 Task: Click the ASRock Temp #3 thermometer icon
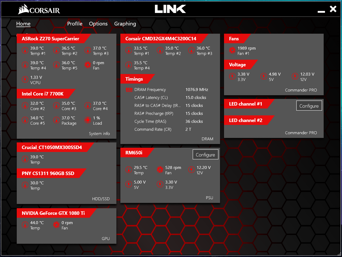click(x=88, y=50)
